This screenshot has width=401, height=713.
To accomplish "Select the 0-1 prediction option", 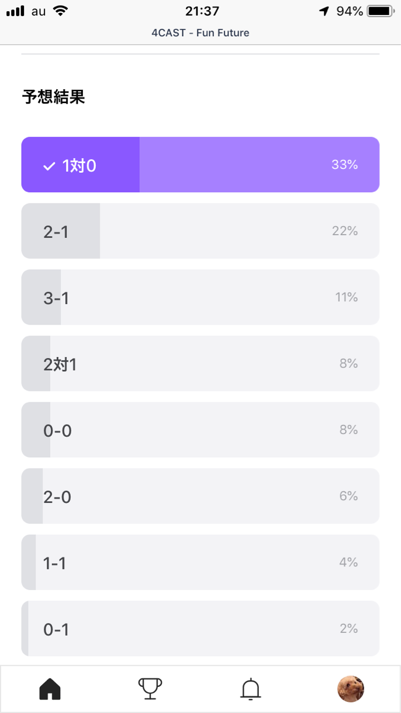I will 200,629.
